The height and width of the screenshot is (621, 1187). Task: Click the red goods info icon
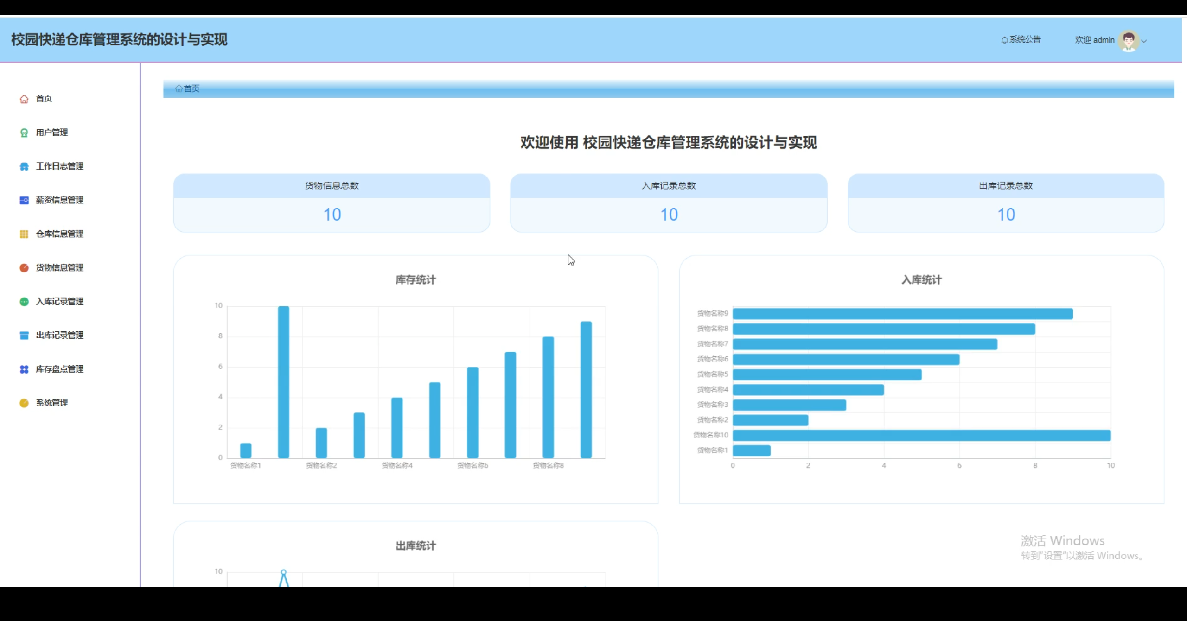pos(24,268)
